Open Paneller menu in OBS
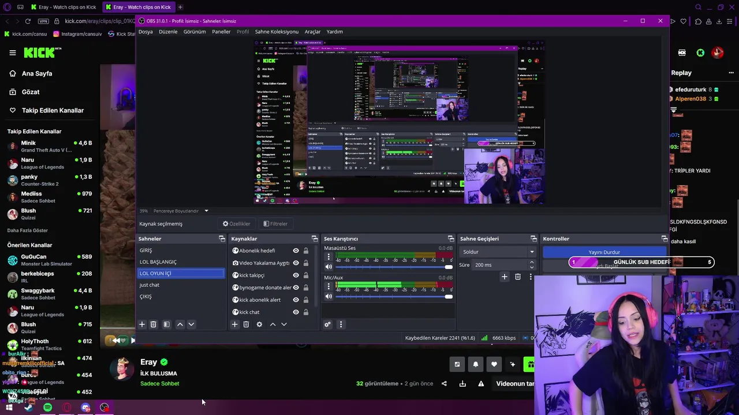The image size is (739, 415). 221,32
